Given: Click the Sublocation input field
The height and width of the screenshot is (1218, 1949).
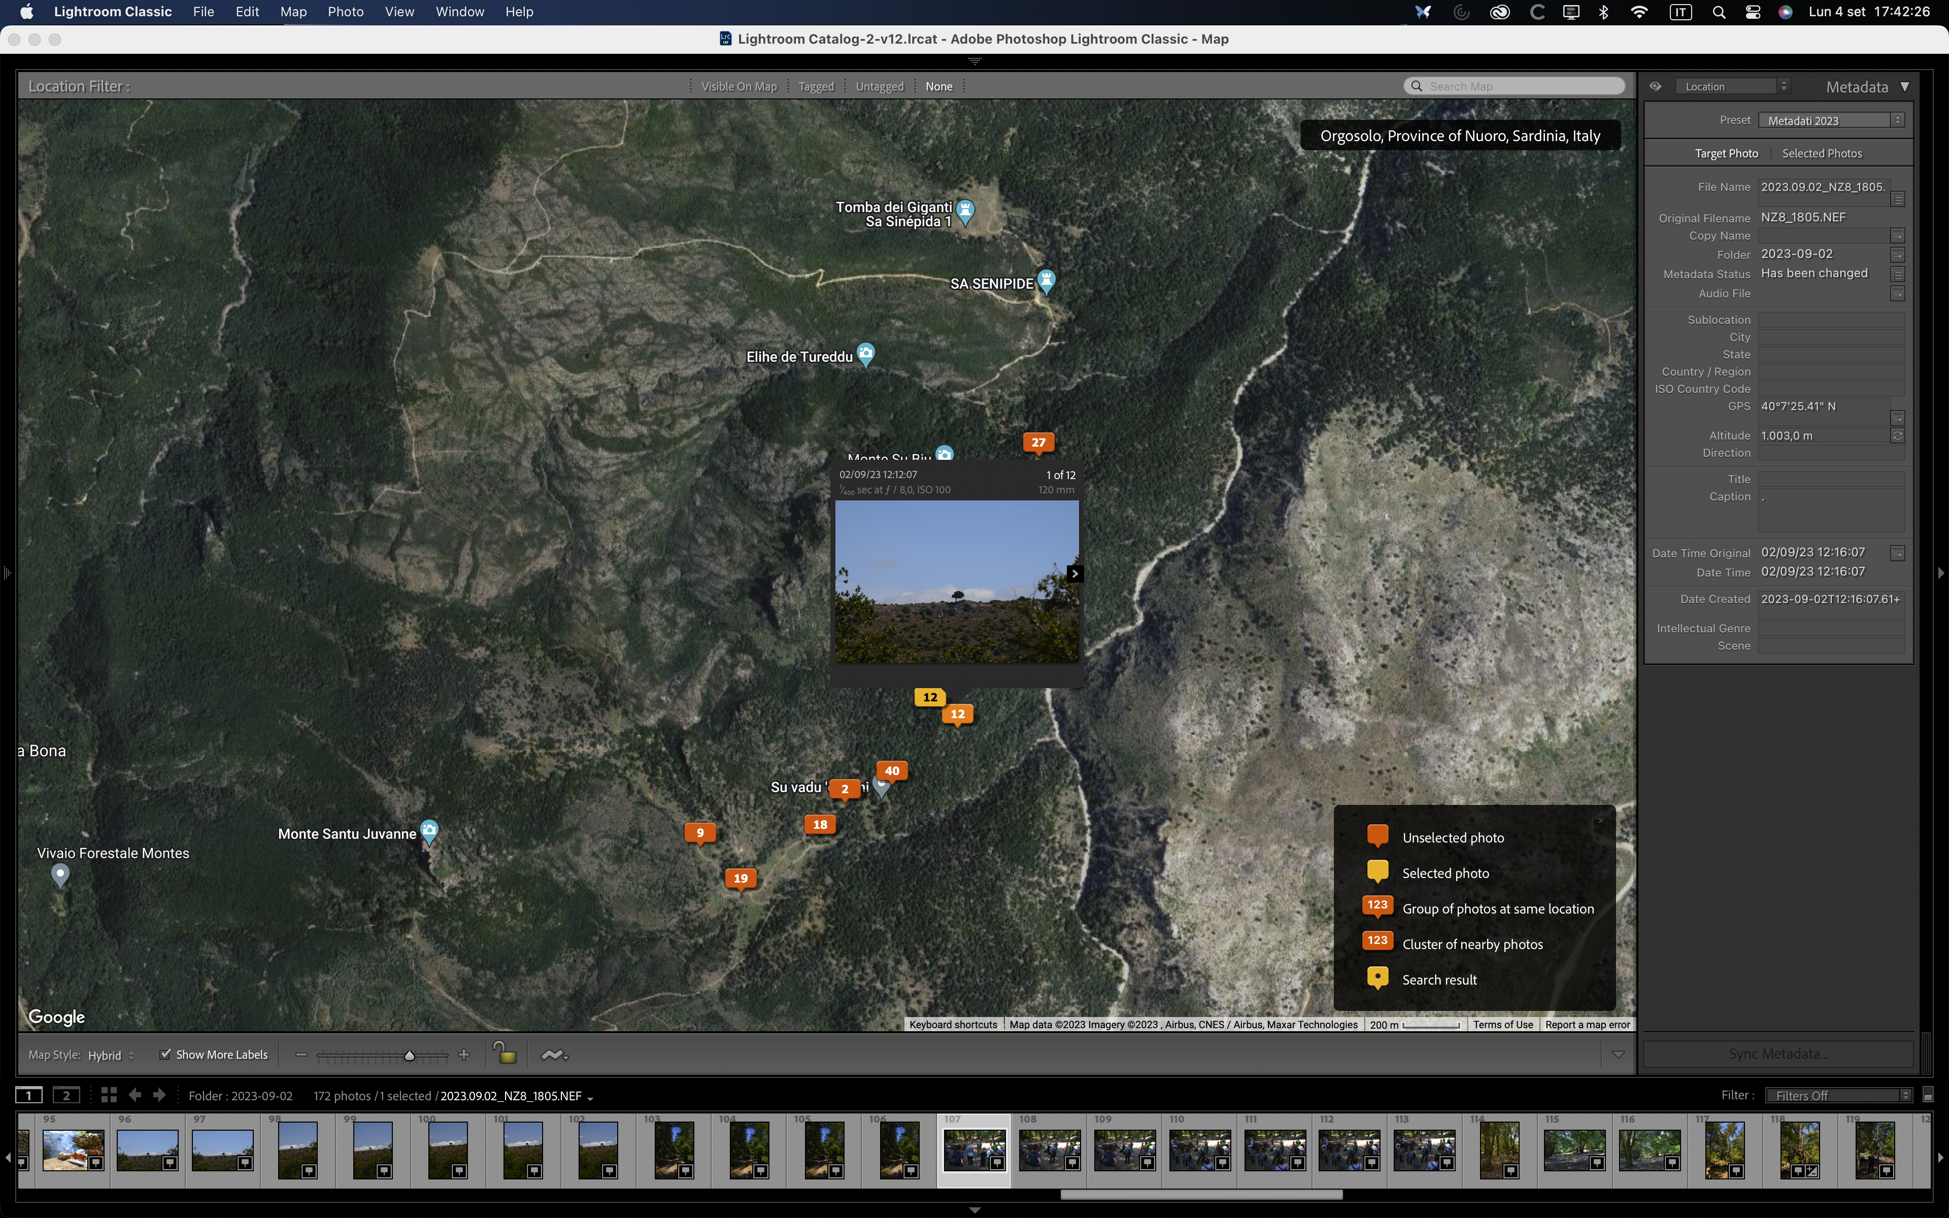Looking at the screenshot, I should coord(1831,320).
